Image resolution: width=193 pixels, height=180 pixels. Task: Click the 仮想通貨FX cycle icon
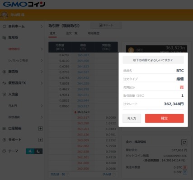[x=4, y=83]
